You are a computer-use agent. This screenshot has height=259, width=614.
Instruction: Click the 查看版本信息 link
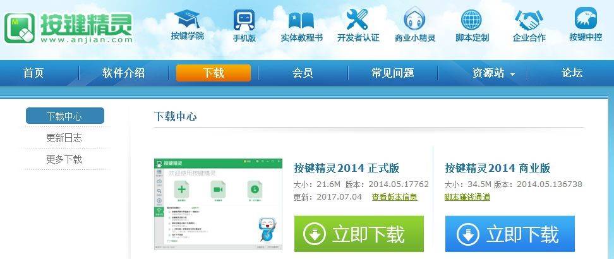(x=394, y=196)
